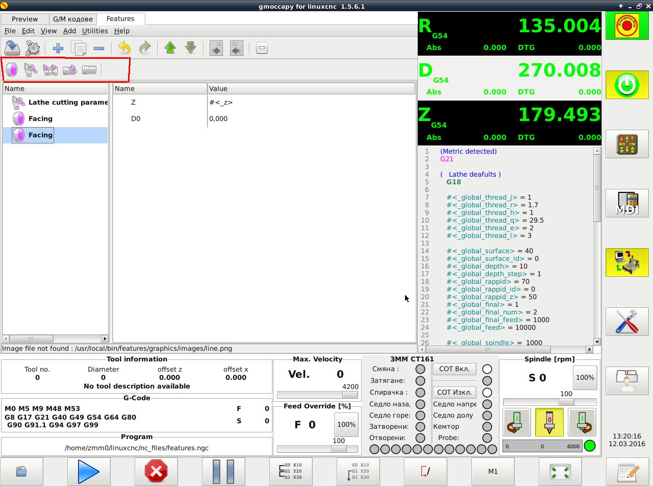653x486 pixels.
Task: Select Lathe cutting parameters tree item
Action: click(x=67, y=102)
